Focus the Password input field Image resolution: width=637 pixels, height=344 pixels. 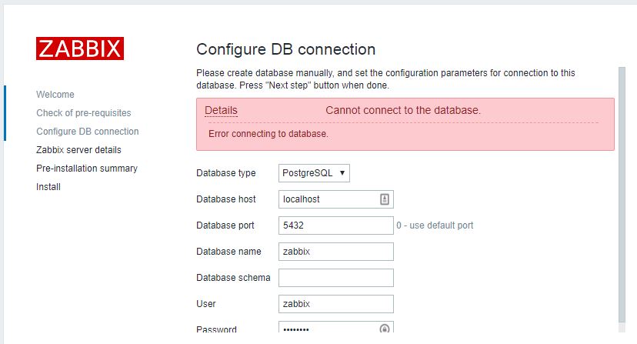327,329
